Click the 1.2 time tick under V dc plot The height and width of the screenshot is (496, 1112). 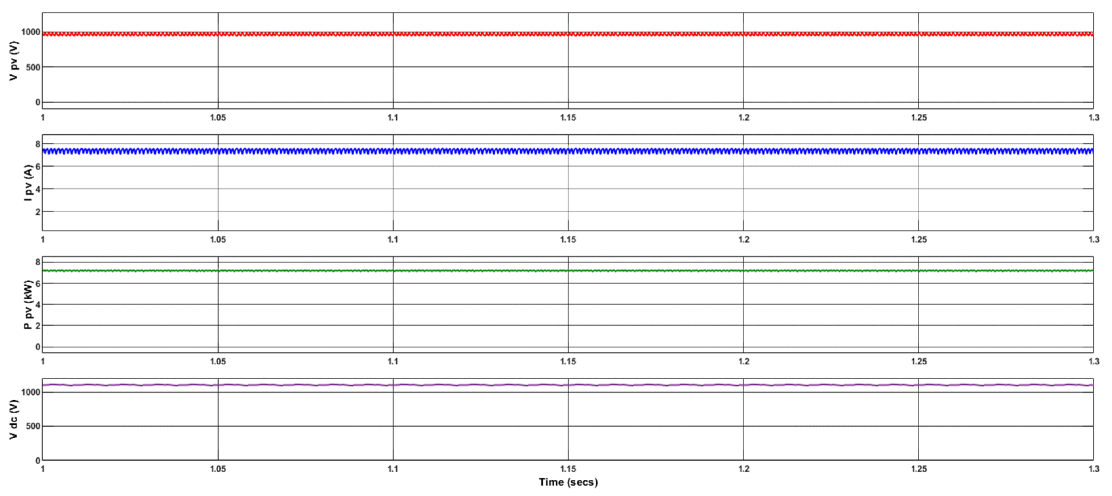pyautogui.click(x=743, y=469)
